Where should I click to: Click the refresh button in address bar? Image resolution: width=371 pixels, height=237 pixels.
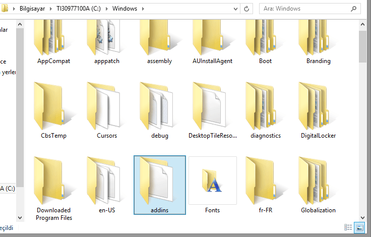[246, 9]
